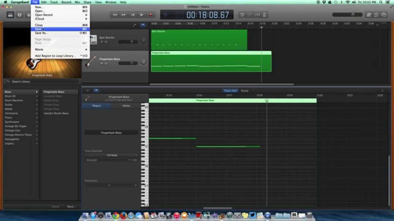Expand the Vintage B3 Organ category
394x221 pixels.
(x=21, y=126)
